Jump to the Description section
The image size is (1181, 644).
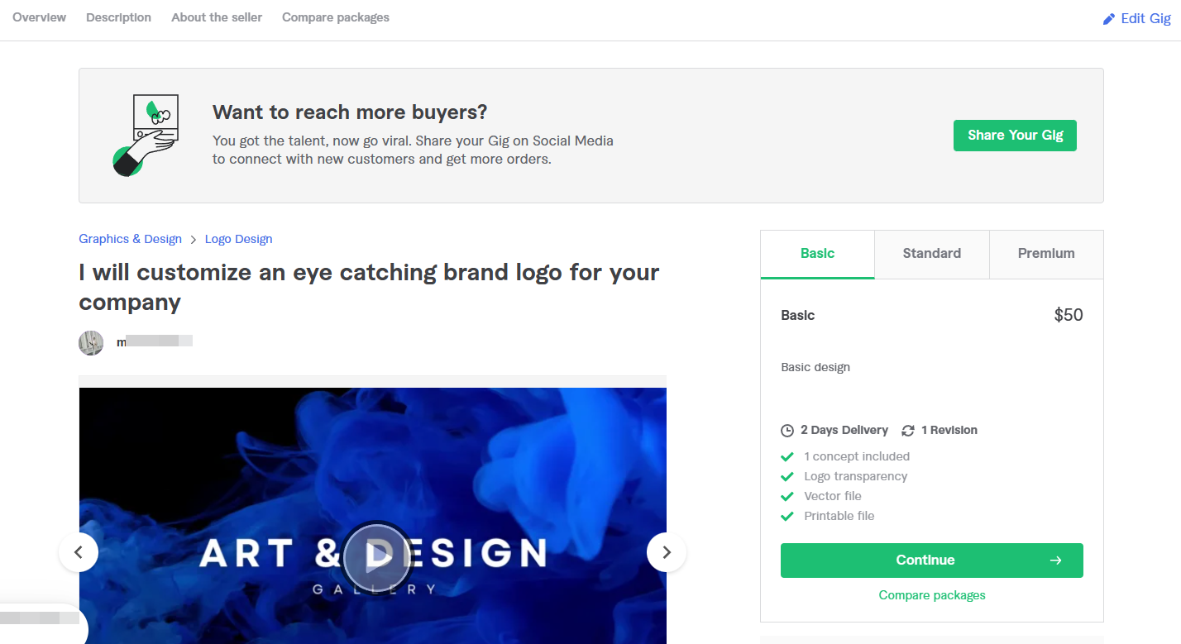(x=118, y=17)
